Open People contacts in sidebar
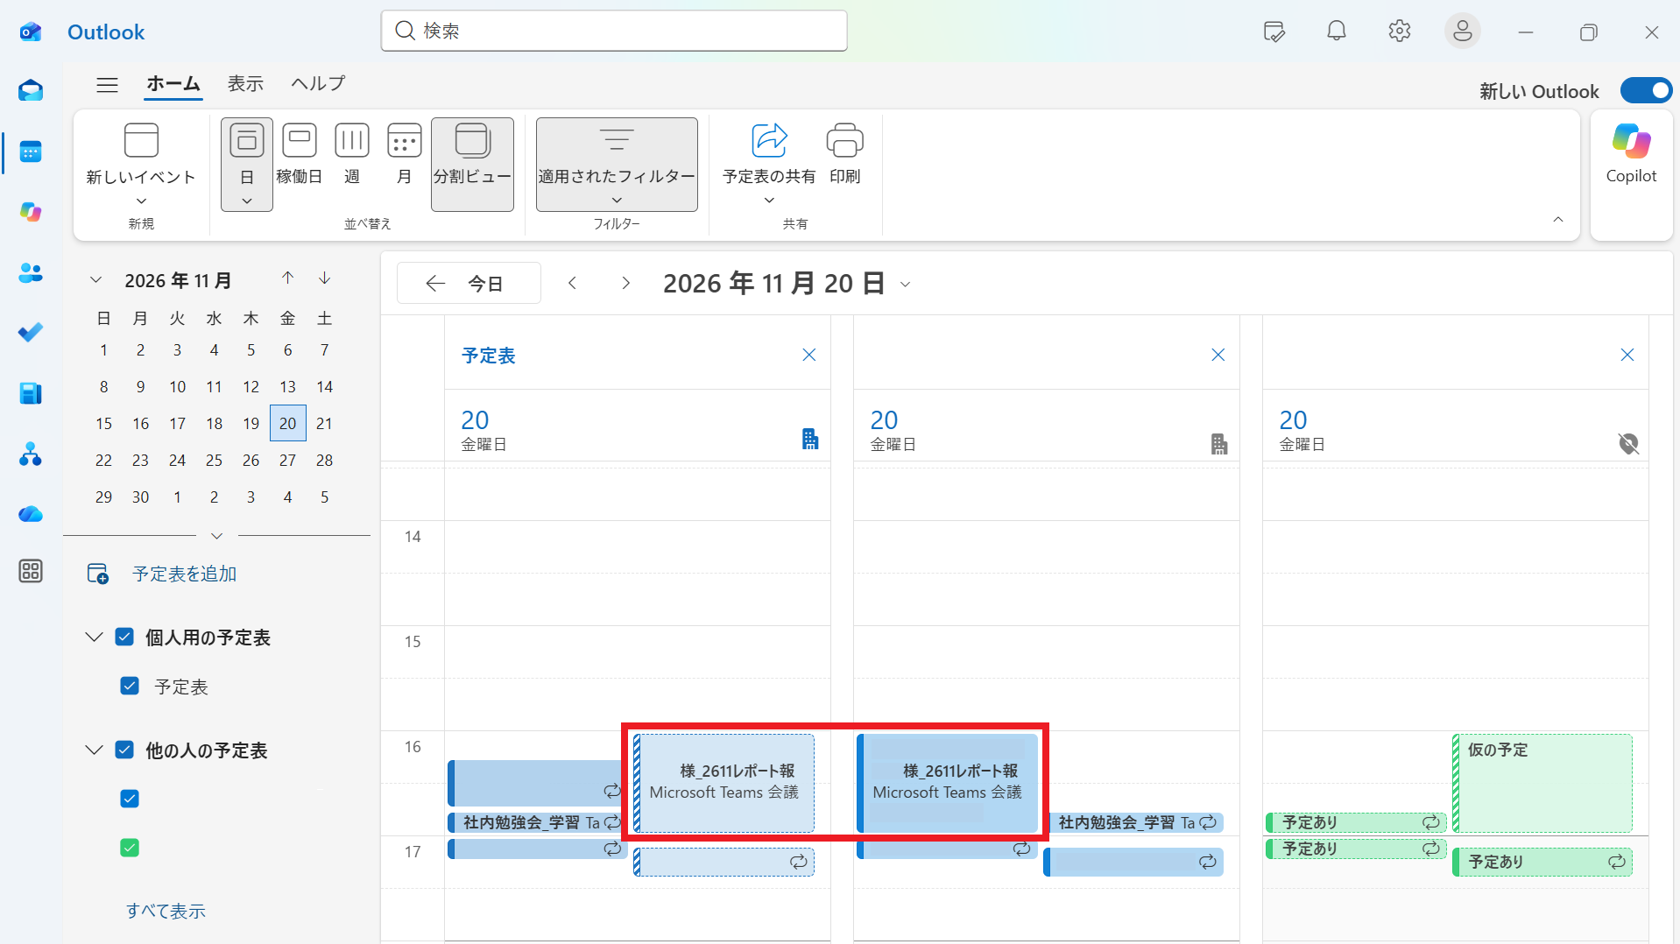 point(31,272)
